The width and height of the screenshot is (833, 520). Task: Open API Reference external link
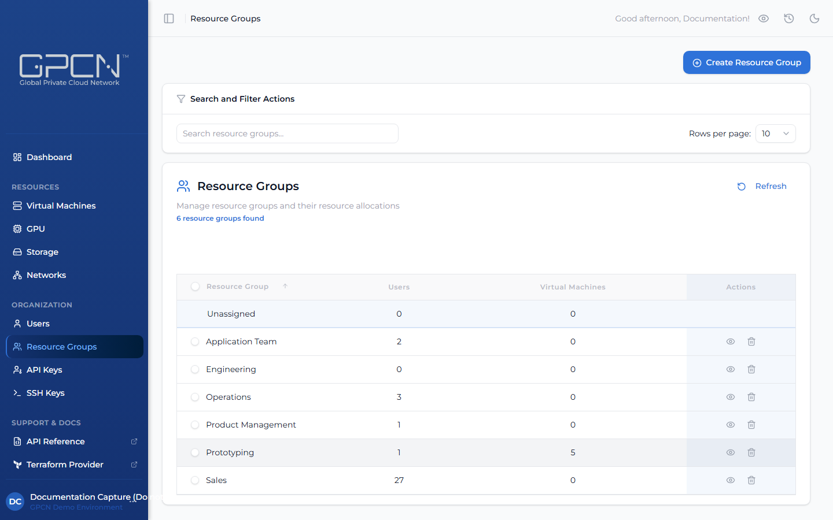tap(75, 441)
